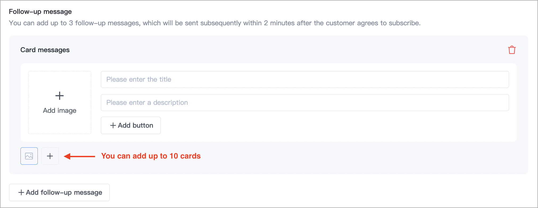Click the red arrow pointing at add-card tile
Image resolution: width=538 pixels, height=208 pixels.
tap(79, 156)
